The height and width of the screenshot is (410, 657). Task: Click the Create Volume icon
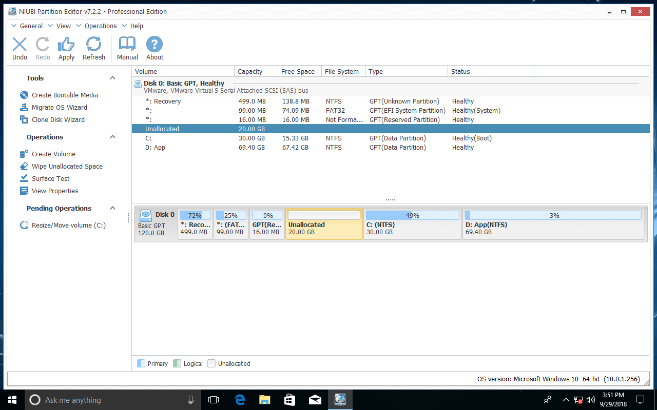tap(24, 154)
